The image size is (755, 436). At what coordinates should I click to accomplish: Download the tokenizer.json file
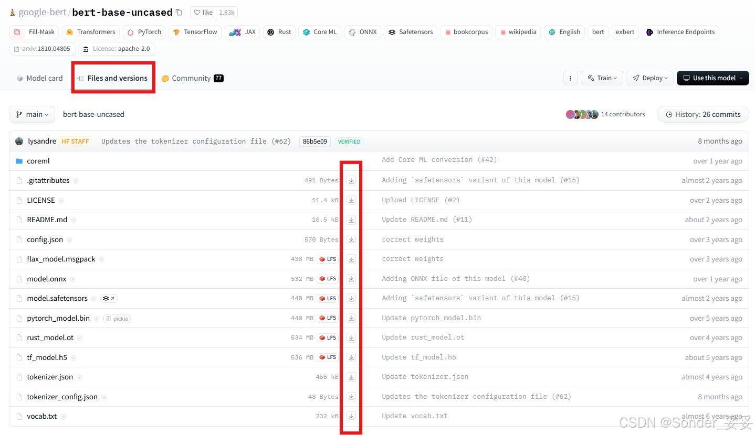351,377
